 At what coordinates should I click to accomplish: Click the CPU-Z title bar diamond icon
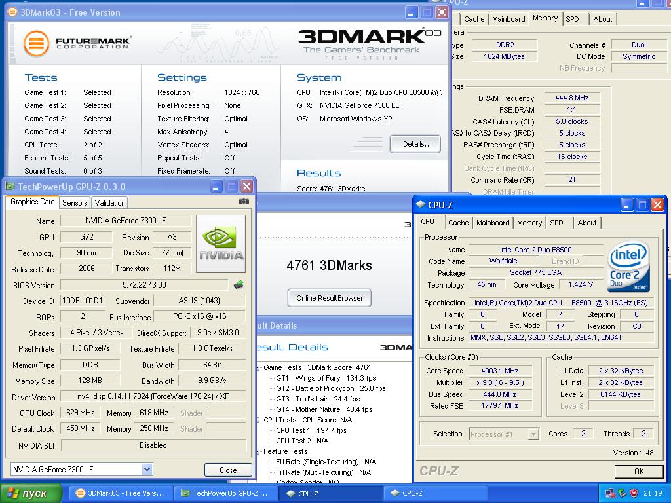420,204
